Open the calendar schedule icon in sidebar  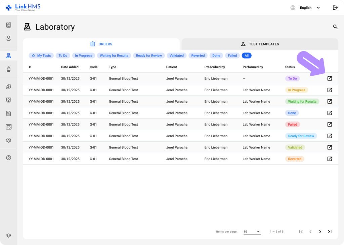8,25
